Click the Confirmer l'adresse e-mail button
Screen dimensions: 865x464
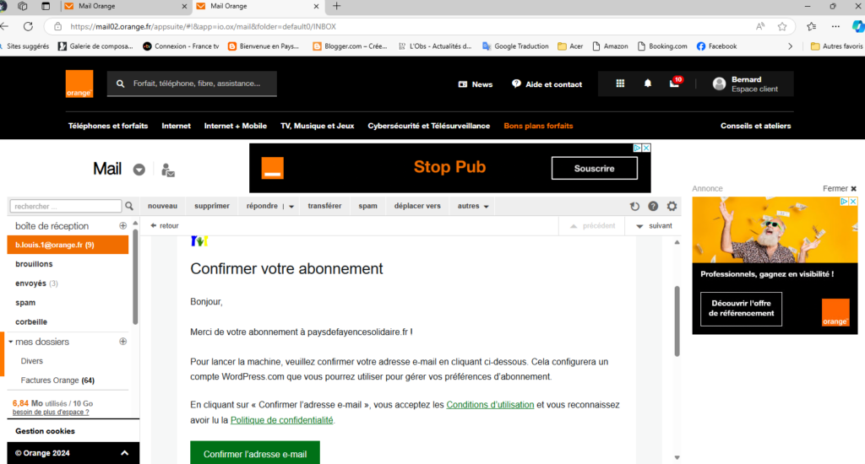click(255, 454)
